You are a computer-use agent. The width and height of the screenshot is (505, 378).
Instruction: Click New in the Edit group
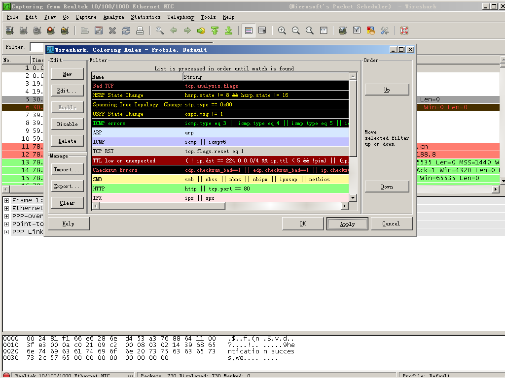(67, 74)
